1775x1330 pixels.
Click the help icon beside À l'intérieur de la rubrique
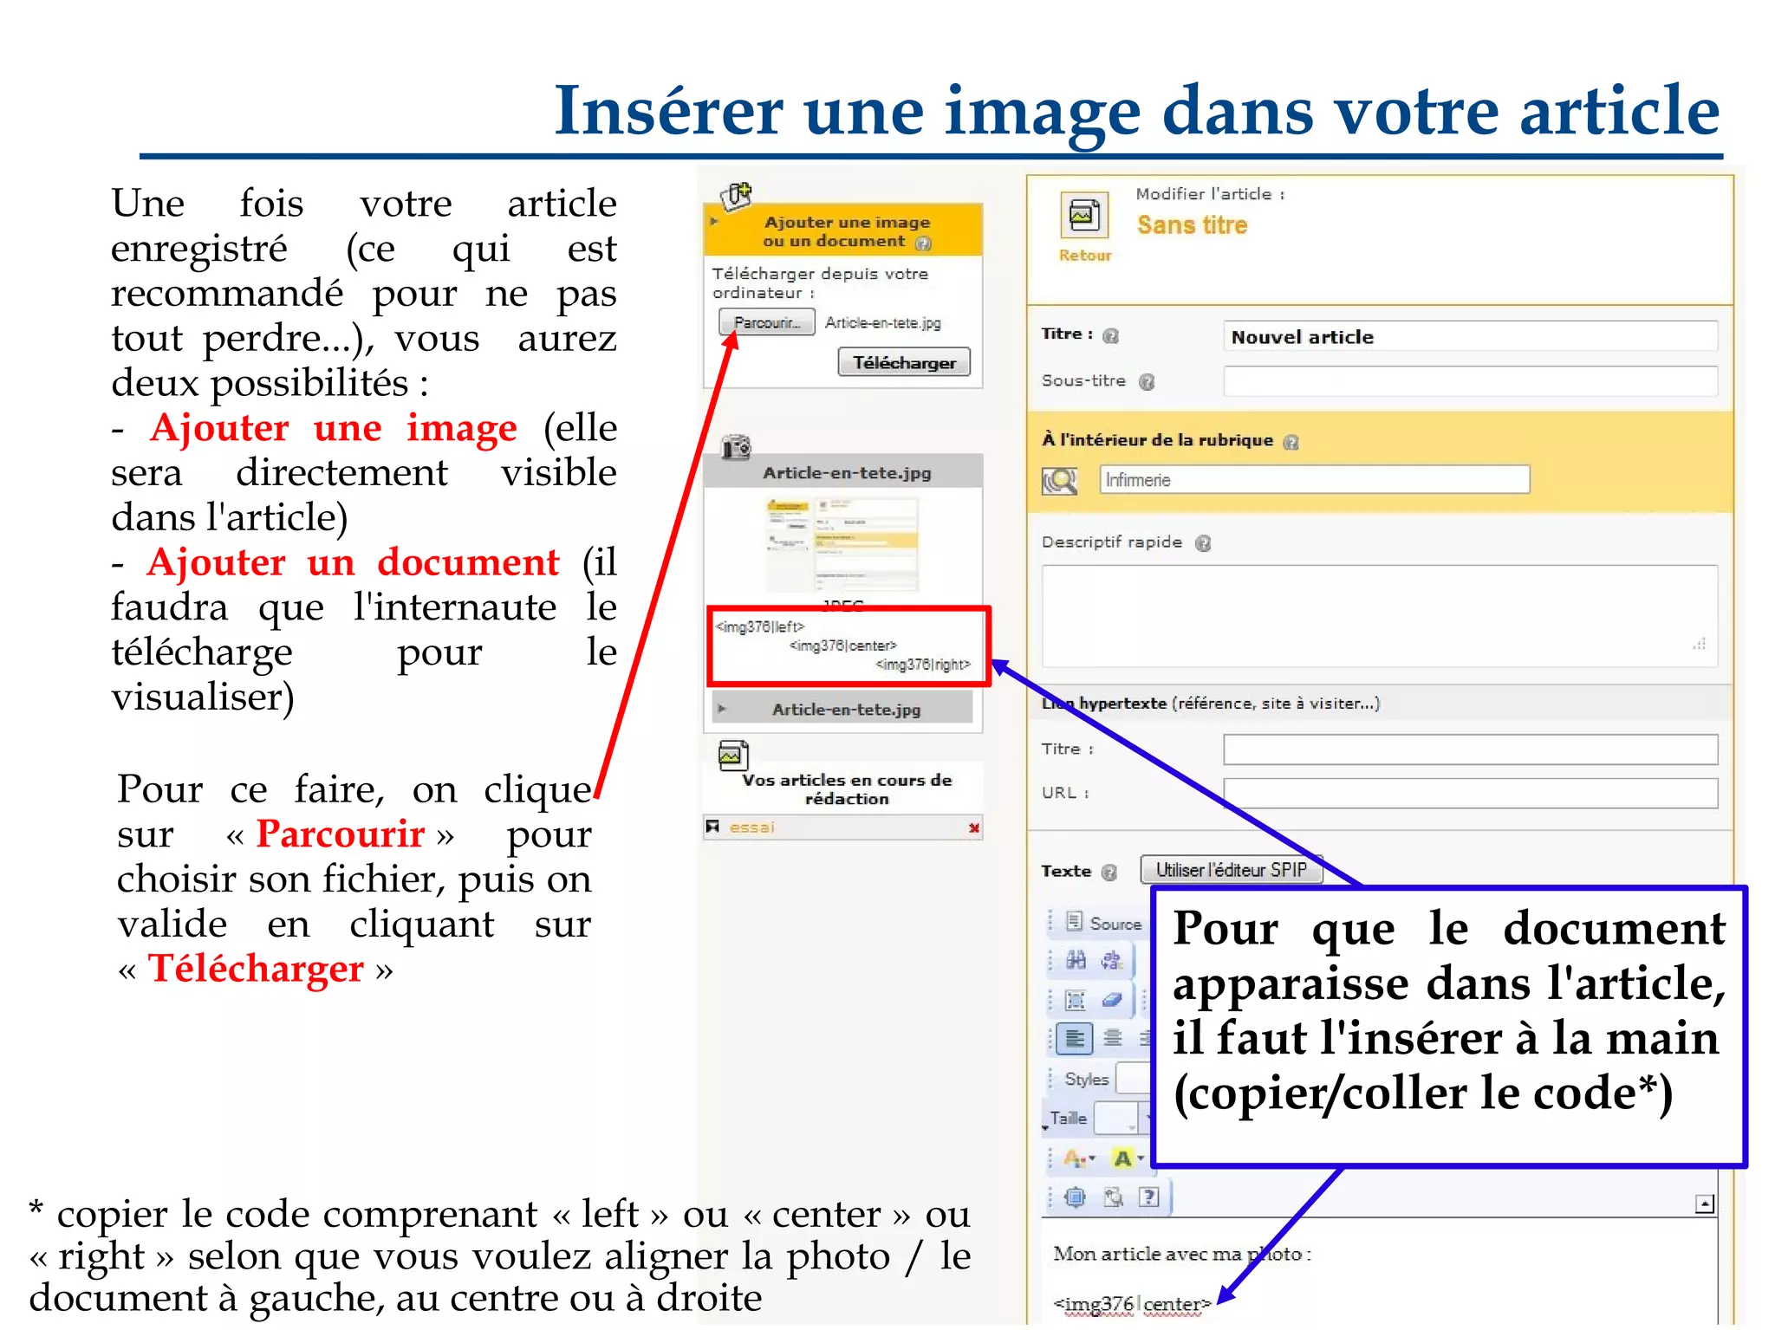[1291, 443]
